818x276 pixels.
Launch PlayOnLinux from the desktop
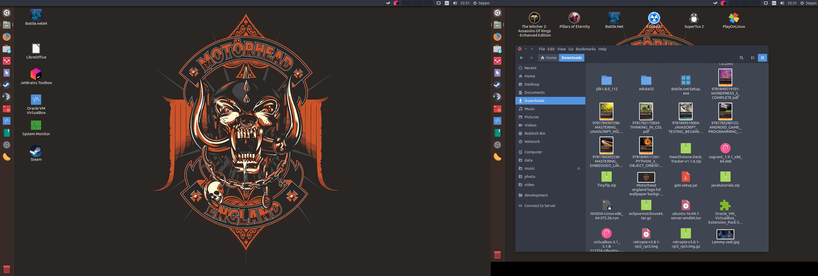(x=734, y=17)
